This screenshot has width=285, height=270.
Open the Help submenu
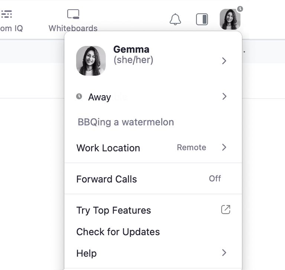point(153,253)
